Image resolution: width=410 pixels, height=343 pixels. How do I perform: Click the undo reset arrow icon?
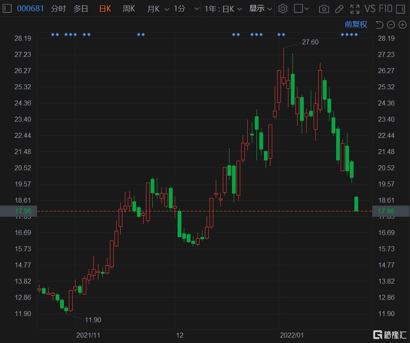click(379, 25)
